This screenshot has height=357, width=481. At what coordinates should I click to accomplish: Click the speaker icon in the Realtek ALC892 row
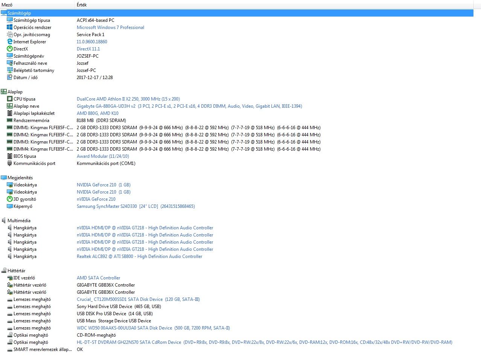[x=10, y=256]
